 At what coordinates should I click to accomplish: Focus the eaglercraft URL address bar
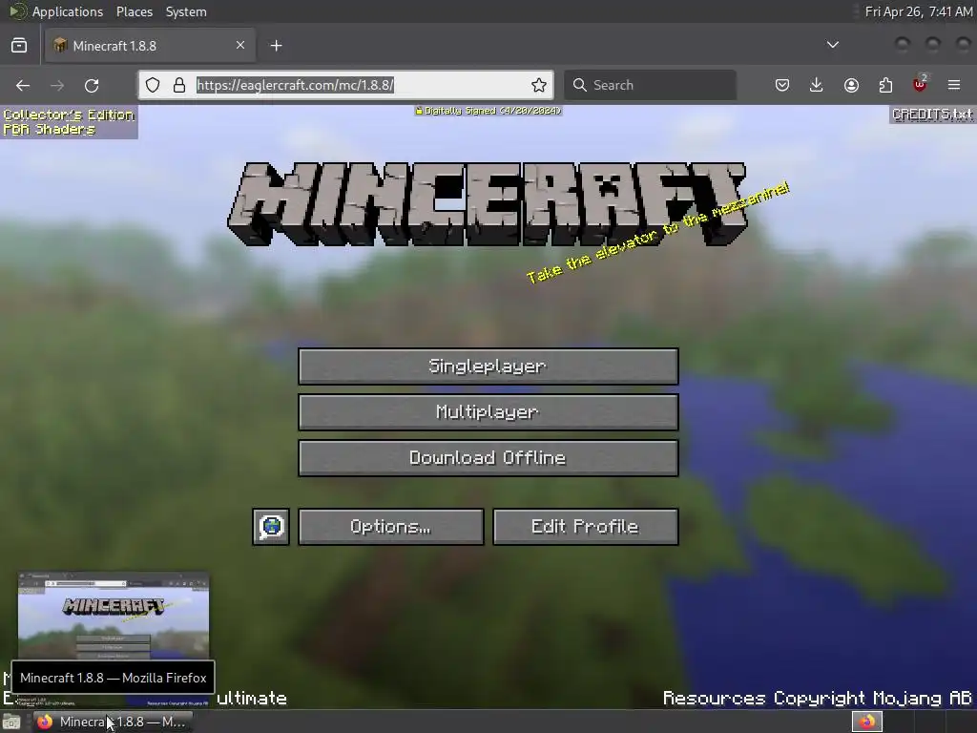[345, 85]
